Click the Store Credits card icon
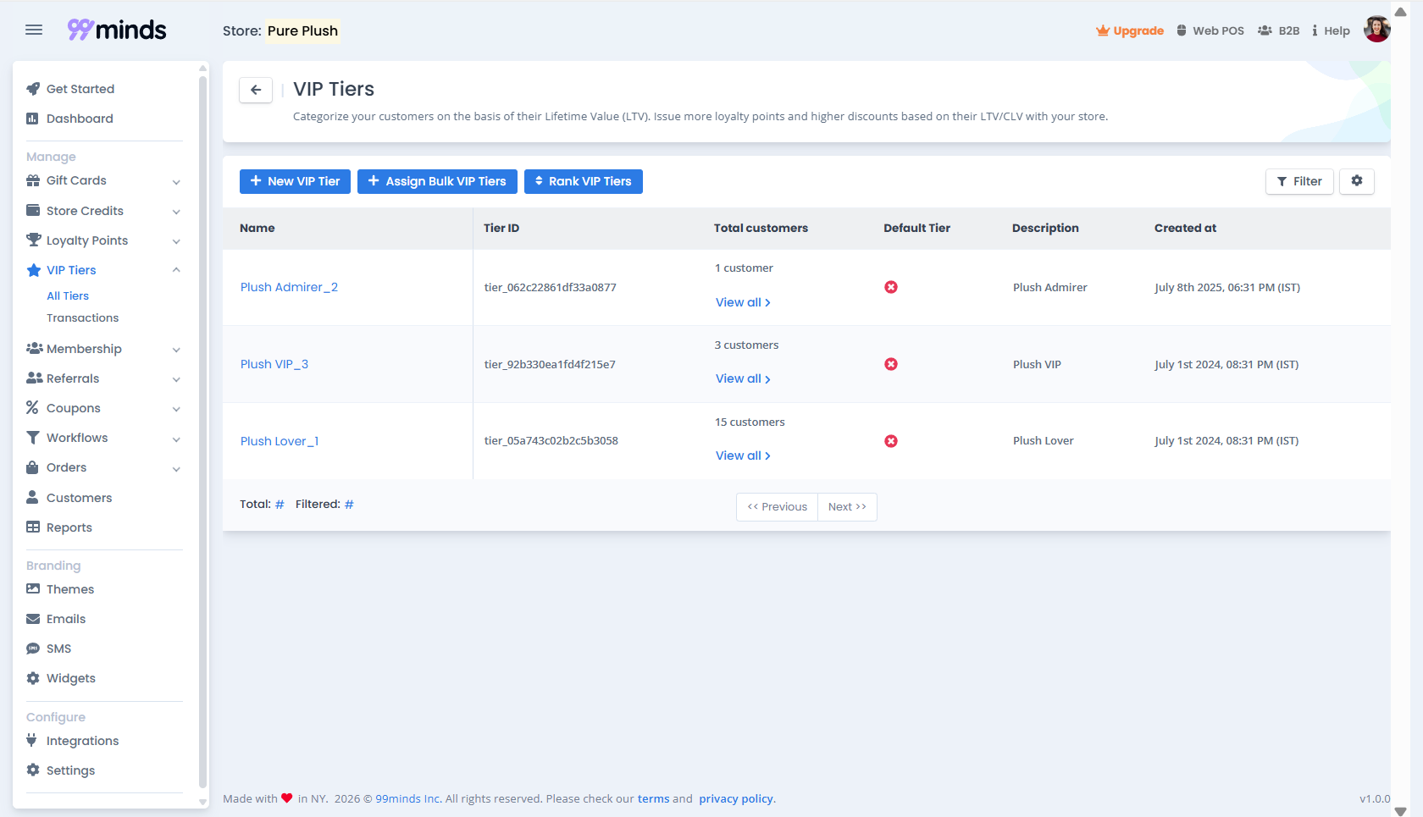Screen dimensions: 1423x817 point(33,210)
